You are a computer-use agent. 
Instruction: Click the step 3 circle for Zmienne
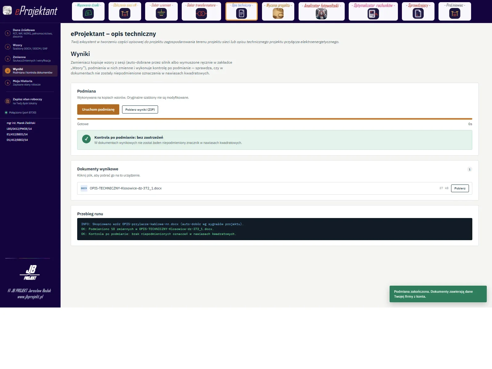tap(8, 59)
